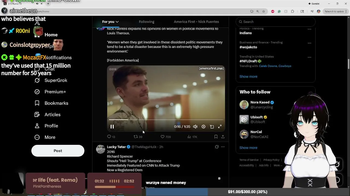This screenshot has height=196, width=350.
Task: Open Premium+ in sidebar
Action: pyautogui.click(x=50, y=92)
